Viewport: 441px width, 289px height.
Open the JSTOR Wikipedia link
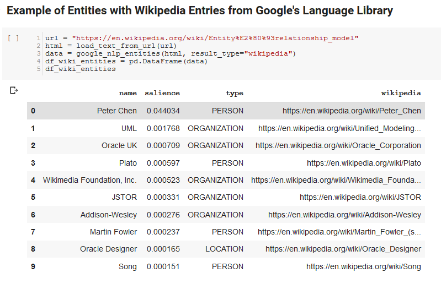point(360,197)
